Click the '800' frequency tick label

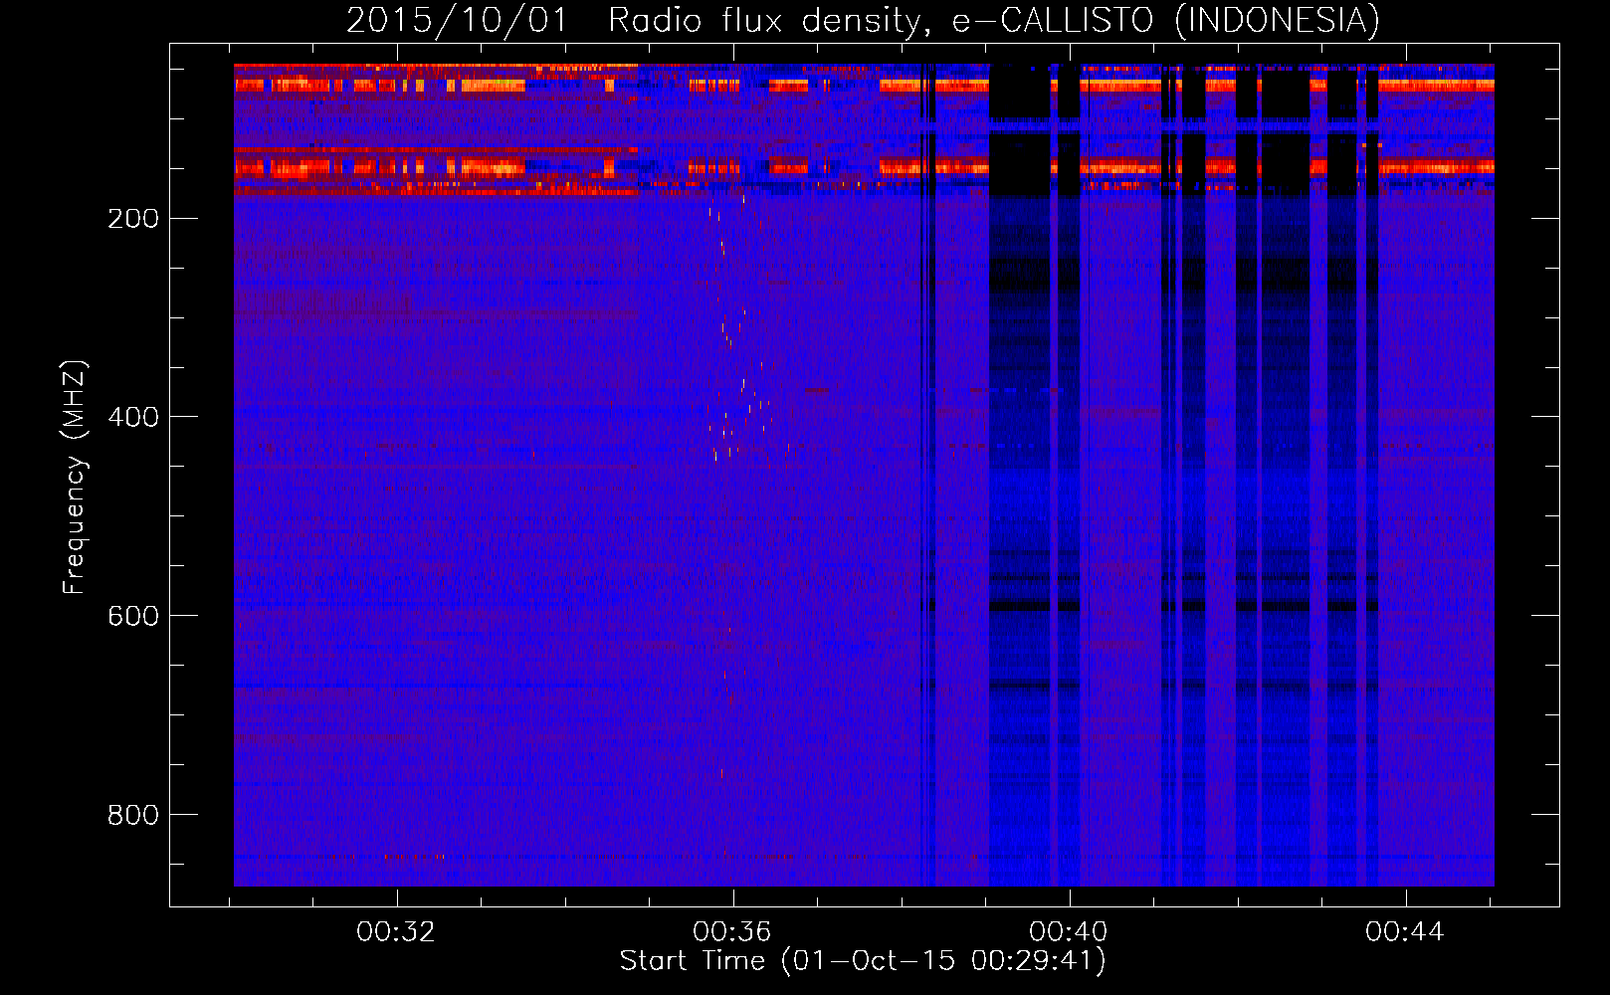pyautogui.click(x=133, y=816)
